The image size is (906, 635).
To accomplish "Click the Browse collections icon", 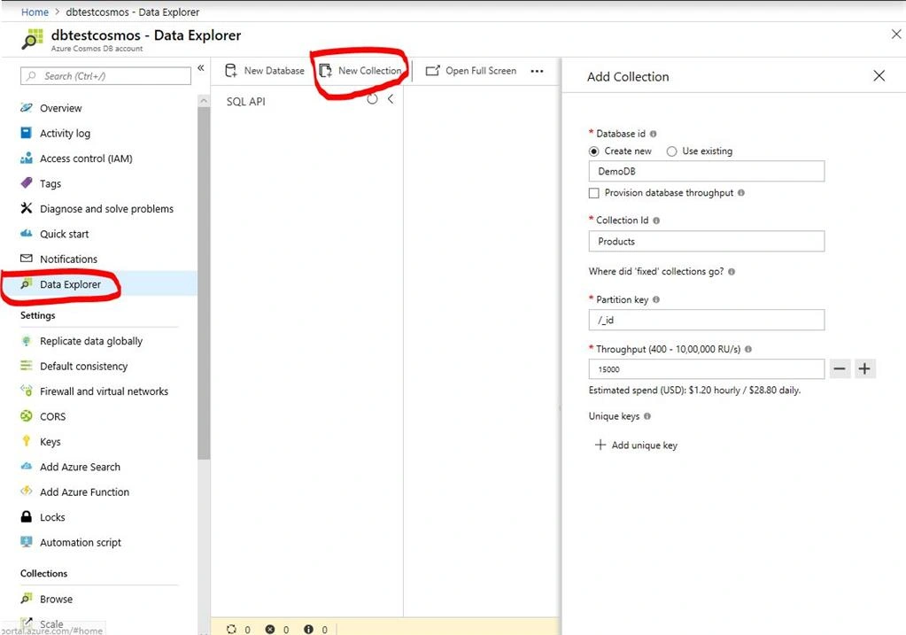I will point(26,599).
